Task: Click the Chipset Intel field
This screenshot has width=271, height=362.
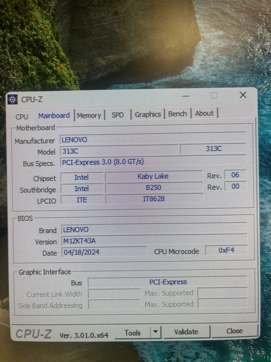Action: coord(82,177)
